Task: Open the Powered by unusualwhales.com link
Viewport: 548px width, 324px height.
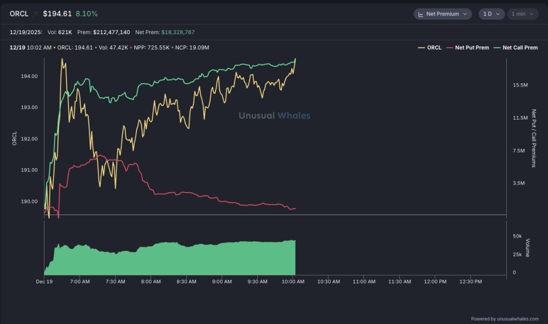Action: (505, 319)
